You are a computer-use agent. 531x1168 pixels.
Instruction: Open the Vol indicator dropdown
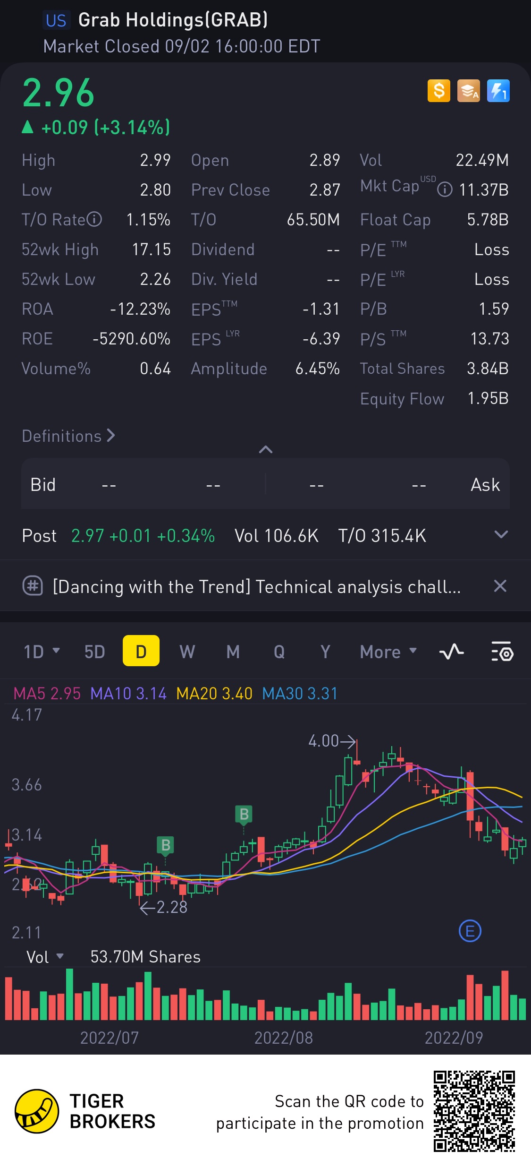[x=45, y=957]
